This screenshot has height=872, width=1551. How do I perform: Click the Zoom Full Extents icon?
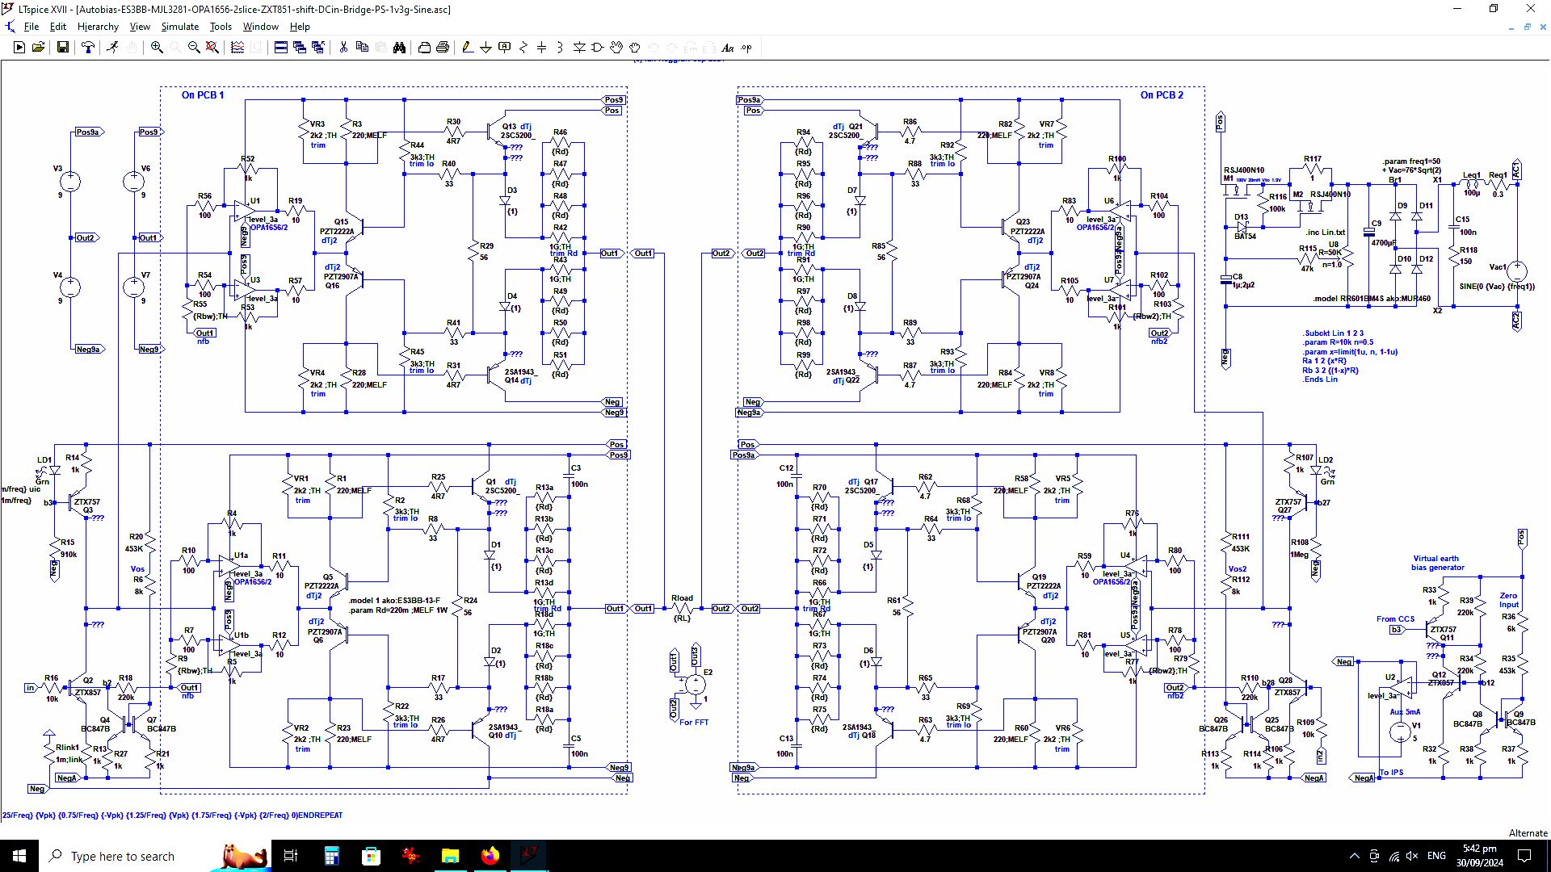212,48
